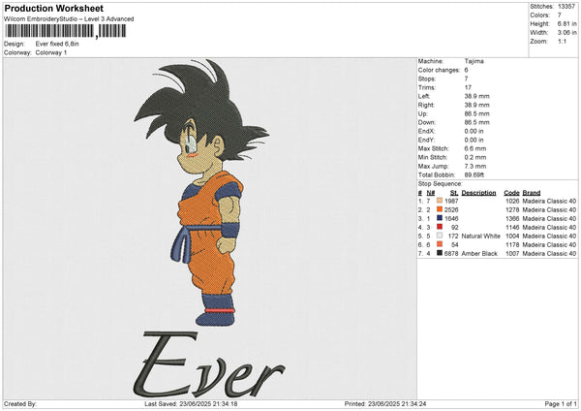The width and height of the screenshot is (581, 411).
Task: Click thread code 1366
Action: [512, 218]
